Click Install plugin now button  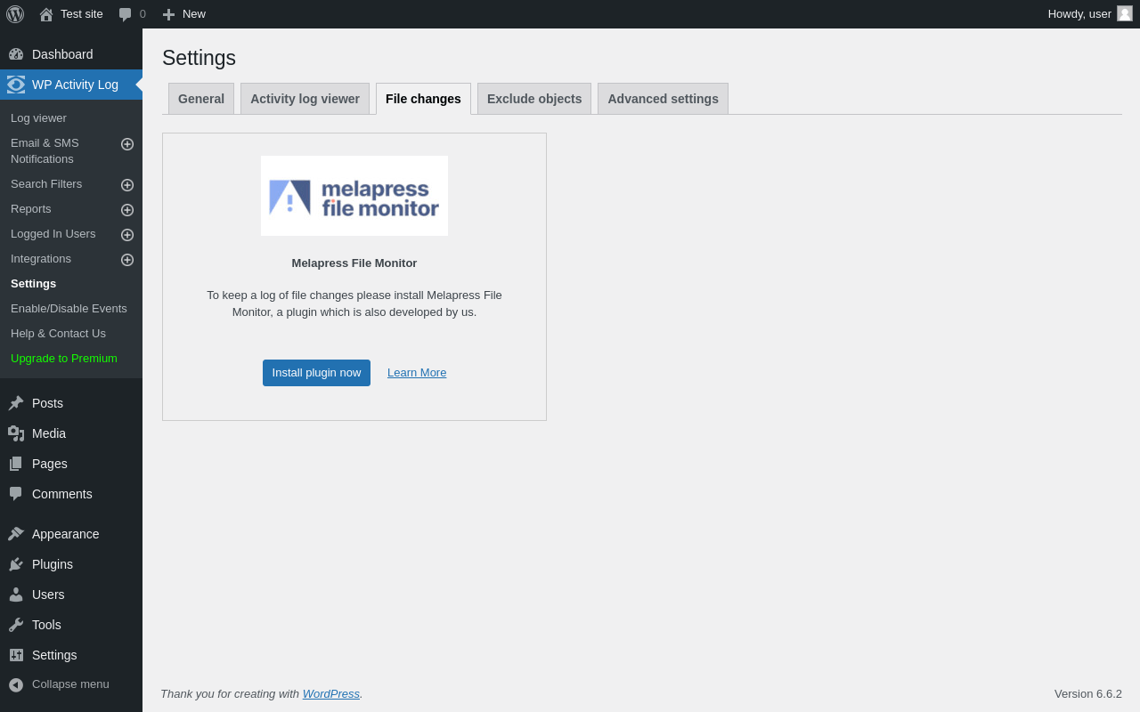[316, 373]
